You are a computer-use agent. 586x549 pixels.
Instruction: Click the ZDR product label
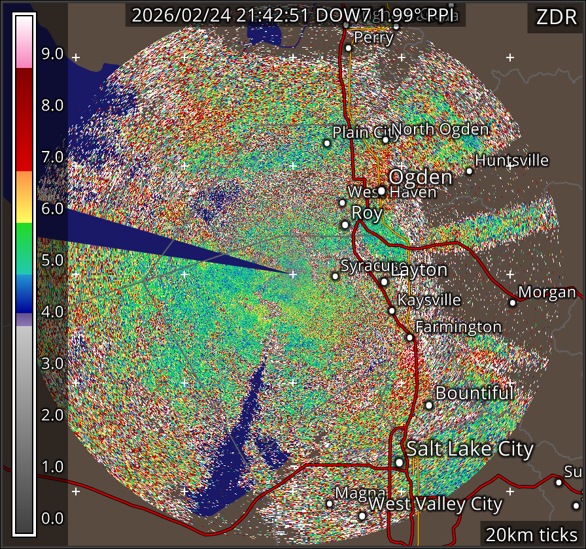(x=556, y=18)
